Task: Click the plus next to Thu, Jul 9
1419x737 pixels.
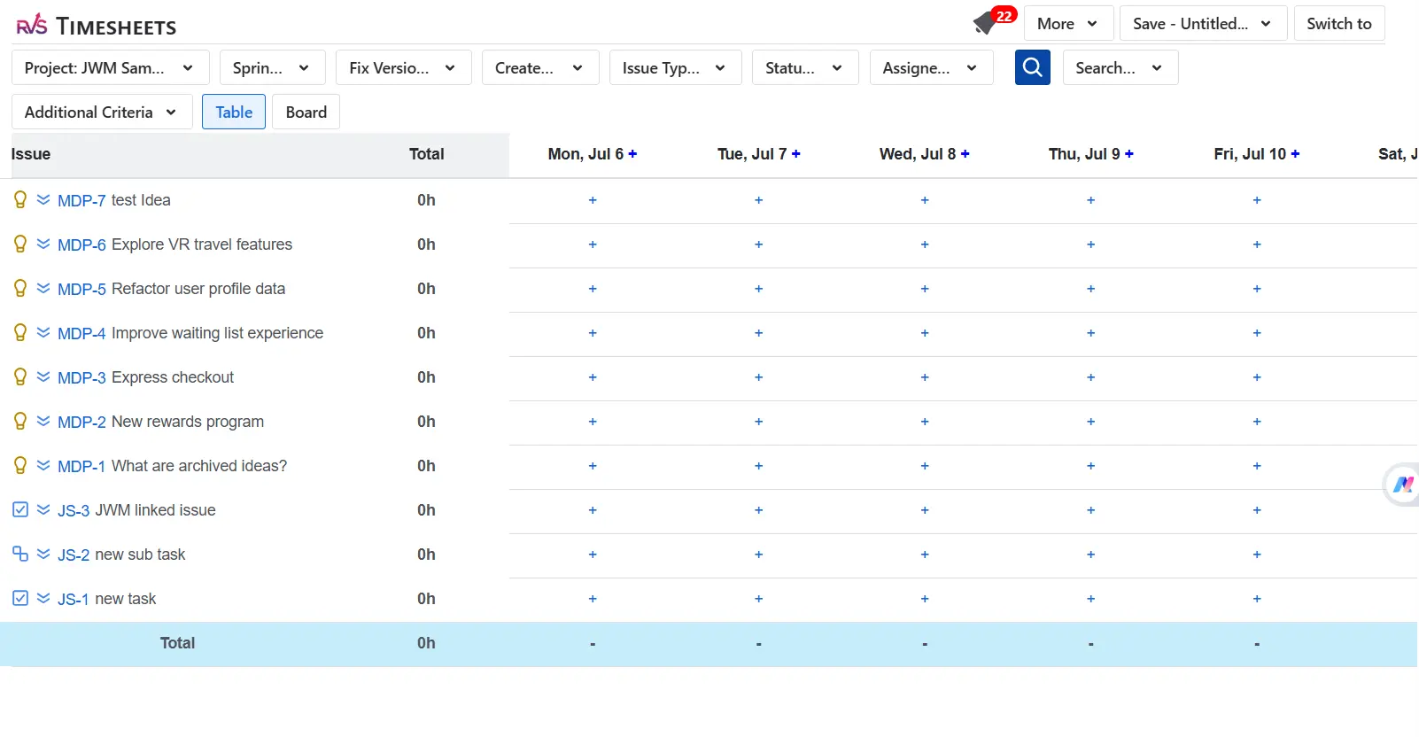Action: pyautogui.click(x=1129, y=154)
